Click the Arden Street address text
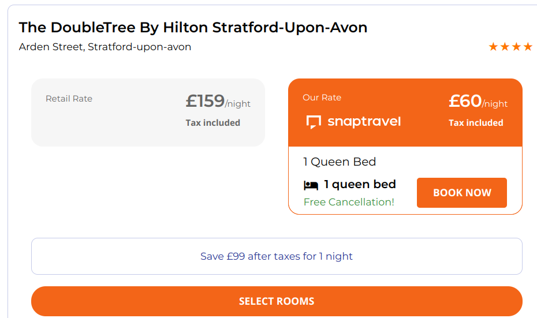The height and width of the screenshot is (318, 537). coord(105,47)
